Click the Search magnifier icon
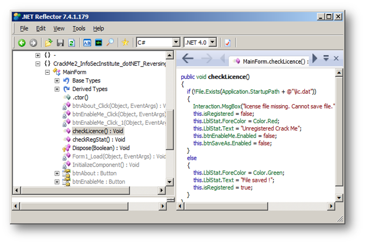Screen dimensions: 365x244 (110, 43)
